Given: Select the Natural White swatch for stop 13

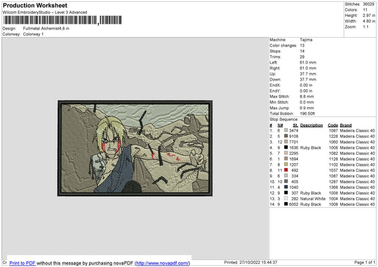Looking at the screenshot, I should [x=286, y=198].
